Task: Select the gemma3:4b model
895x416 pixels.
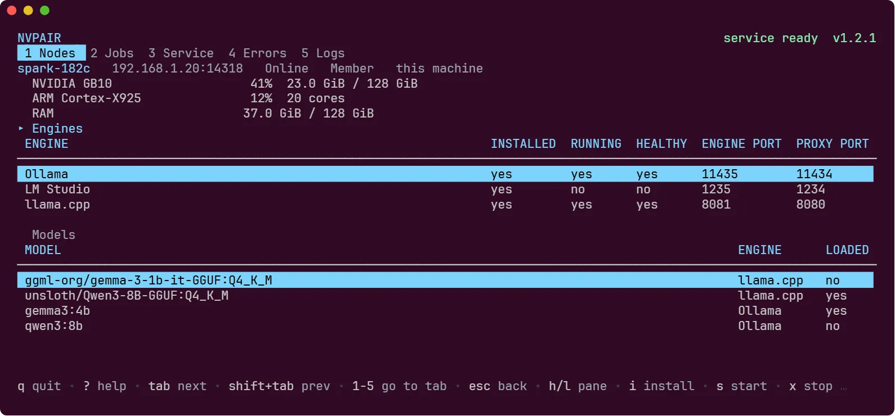Action: pos(445,310)
